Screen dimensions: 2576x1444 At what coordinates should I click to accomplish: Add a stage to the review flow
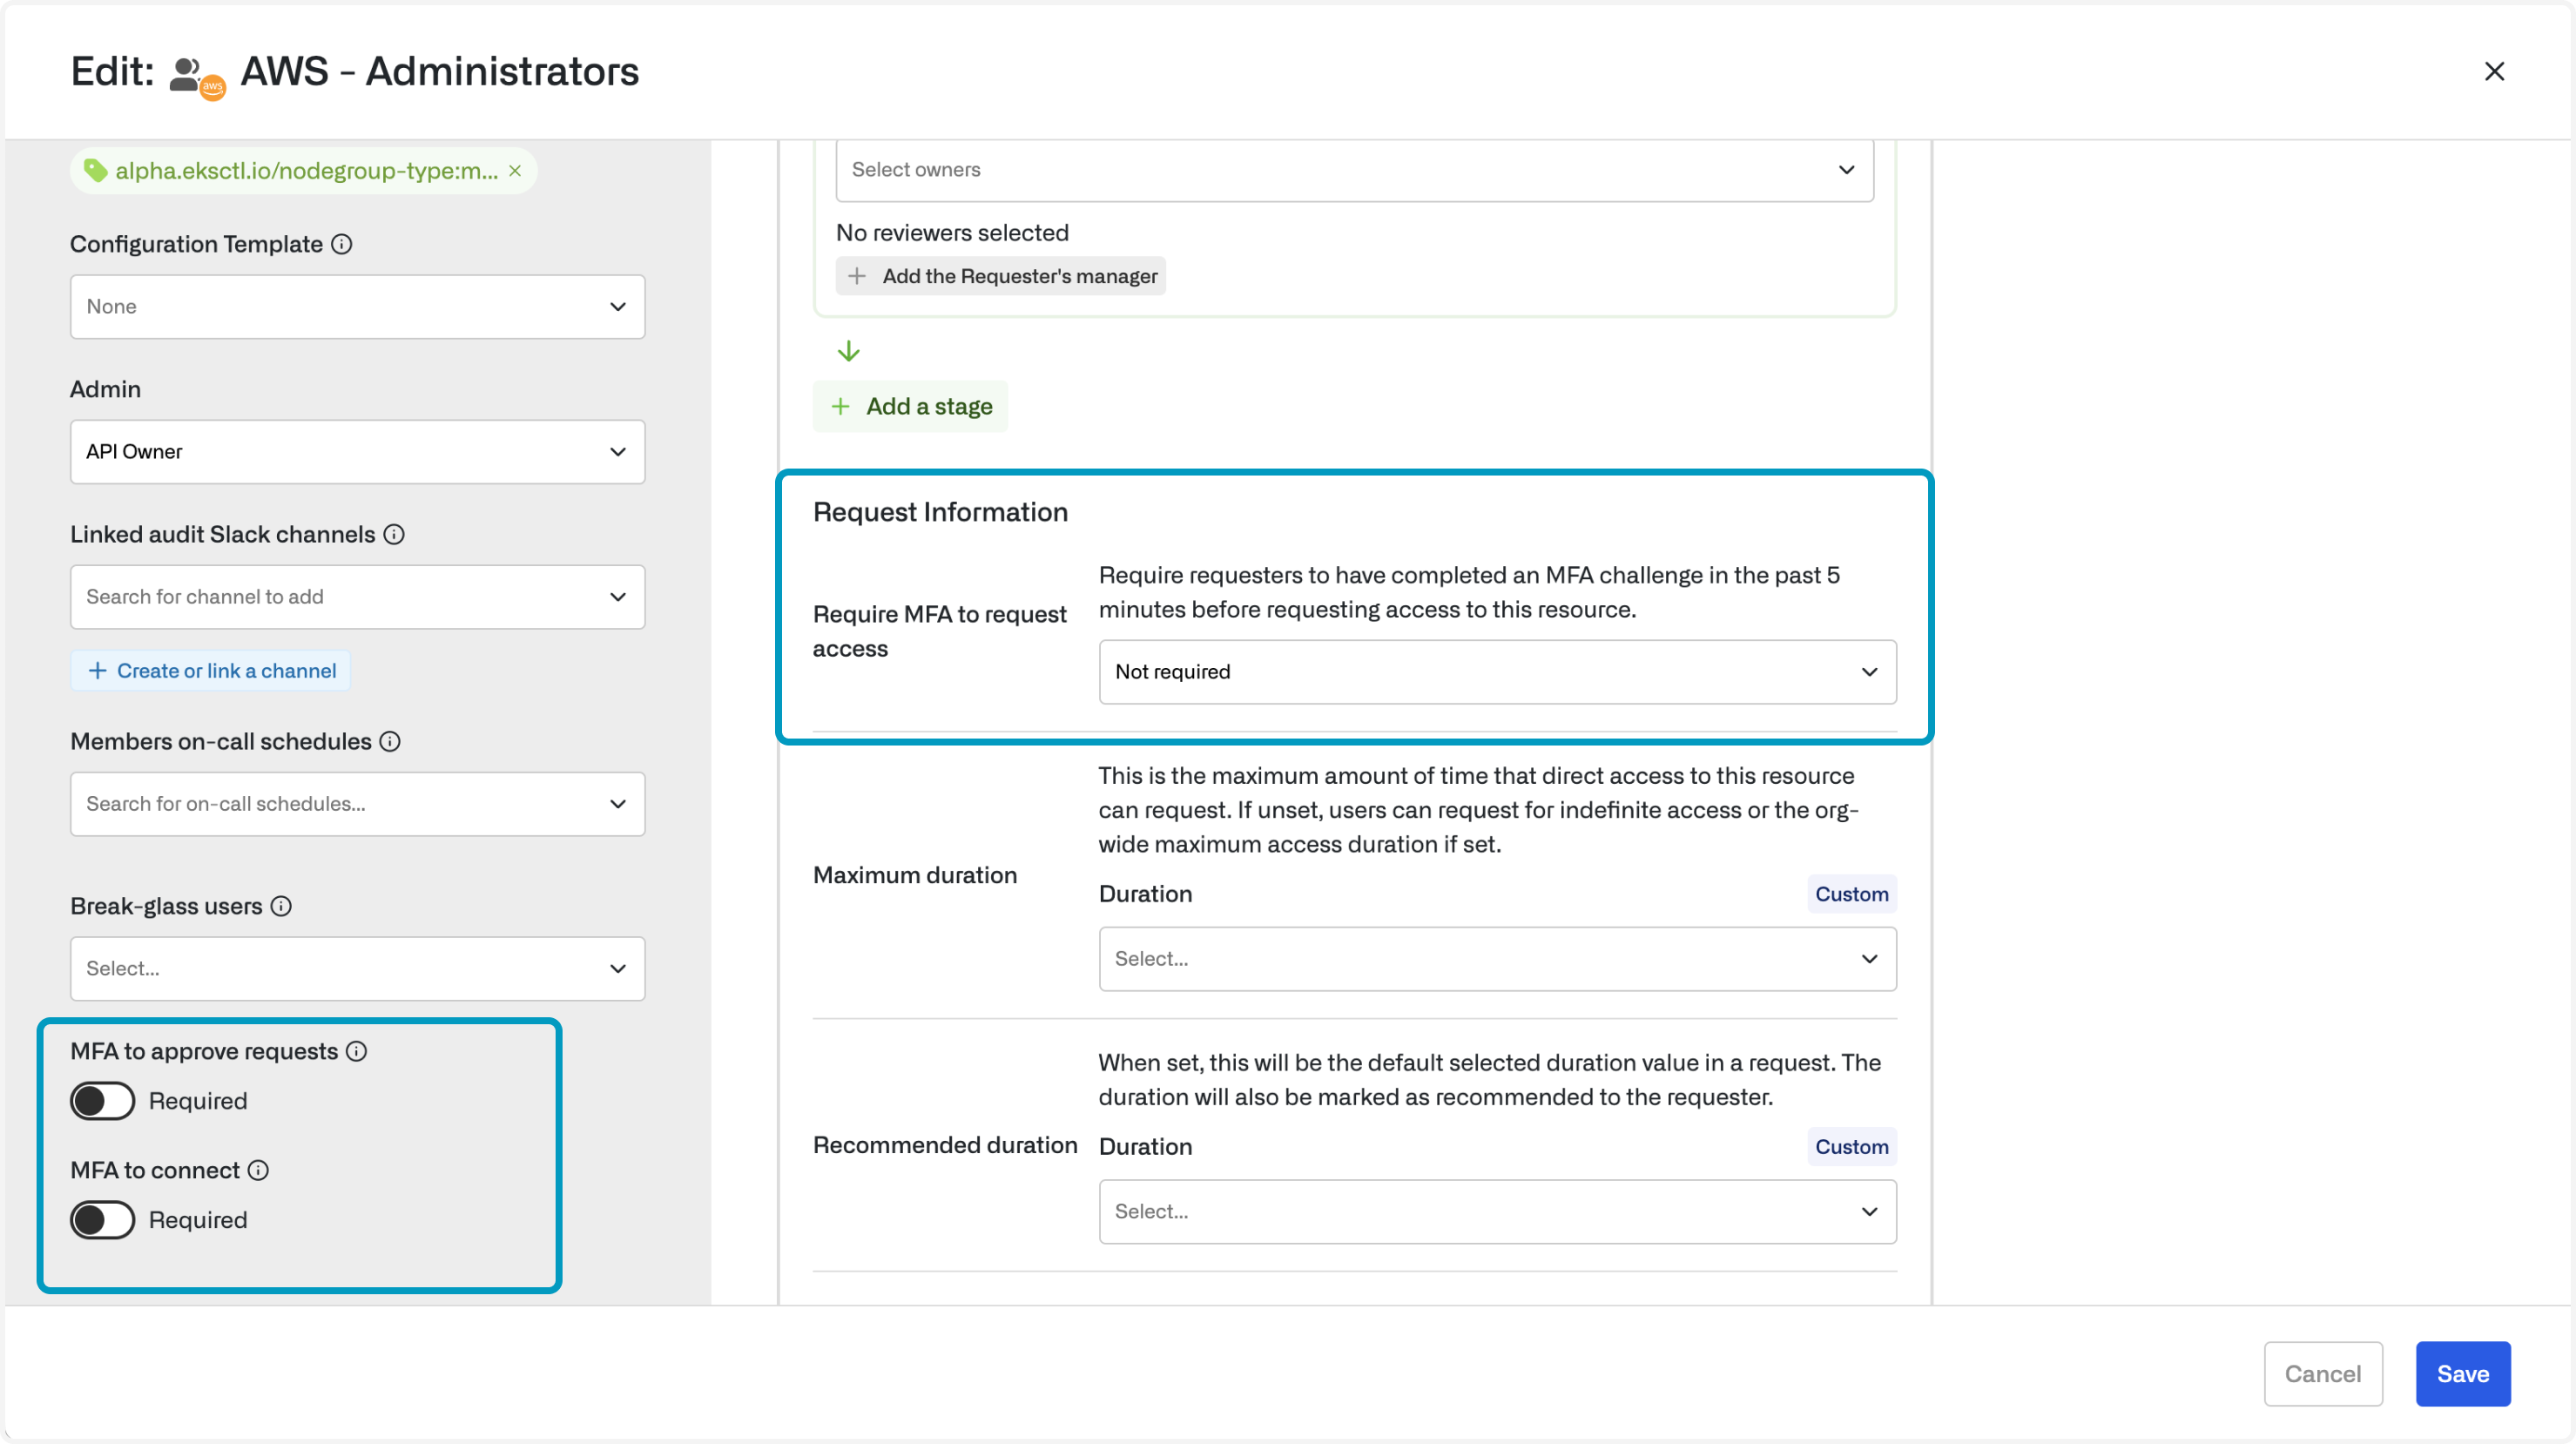(x=911, y=406)
